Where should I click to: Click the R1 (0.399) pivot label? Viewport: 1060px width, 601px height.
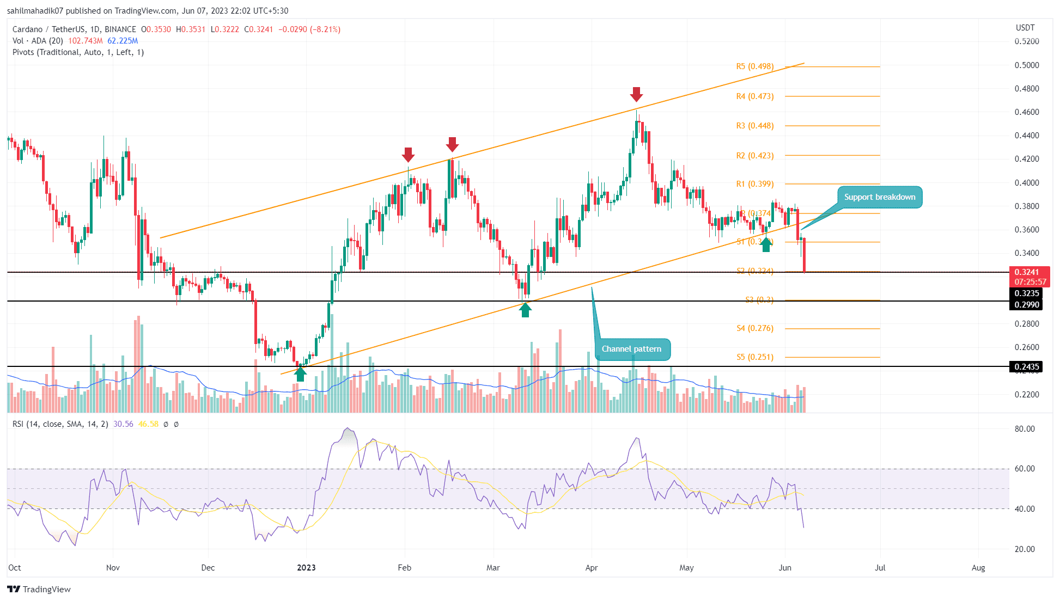[755, 184]
